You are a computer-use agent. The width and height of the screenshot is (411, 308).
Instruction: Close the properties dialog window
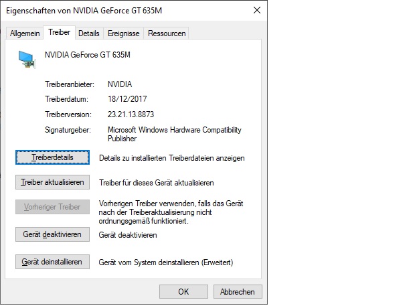coord(257,10)
